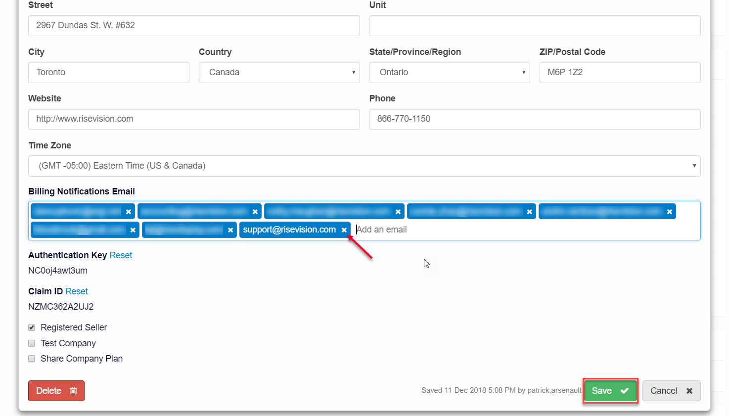Image resolution: width=730 pixels, height=416 pixels.
Task: Click the trash icon on Delete button
Action: coord(73,391)
